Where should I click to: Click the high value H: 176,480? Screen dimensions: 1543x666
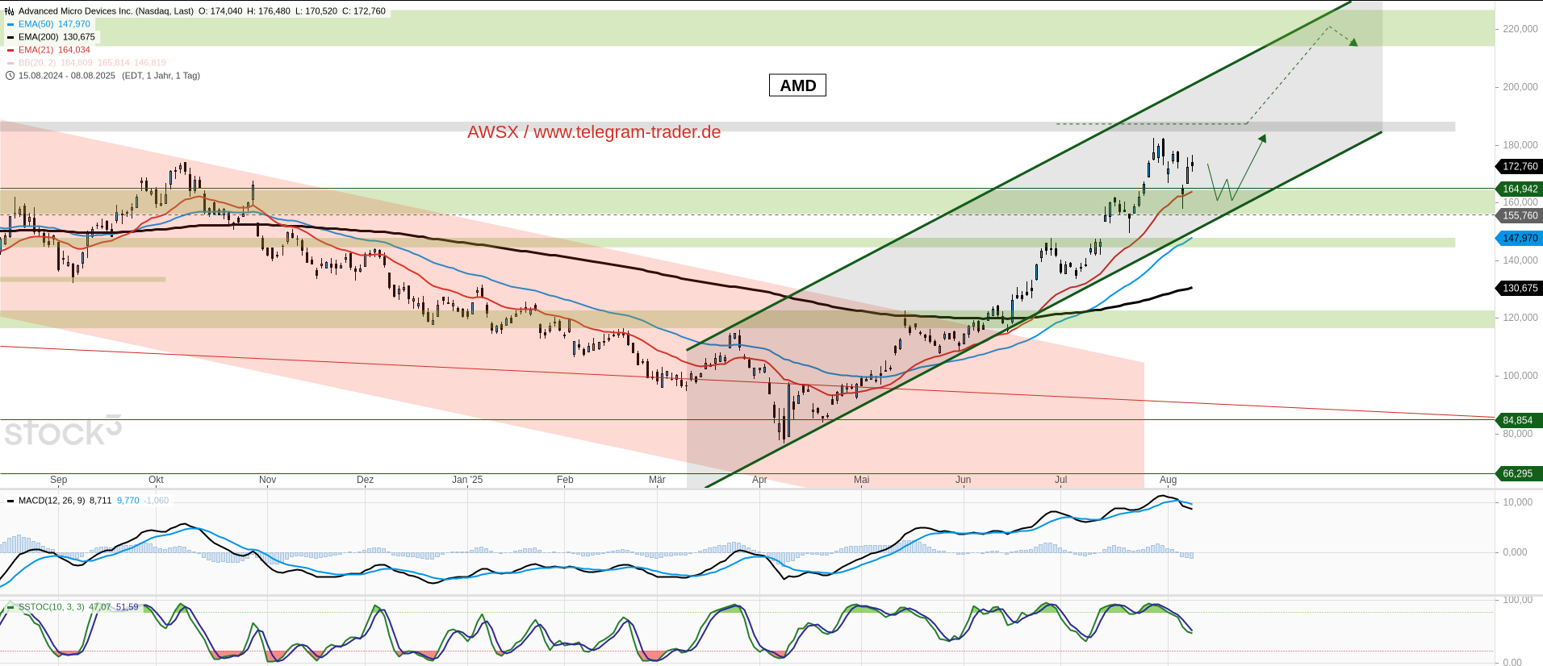pyautogui.click(x=269, y=11)
